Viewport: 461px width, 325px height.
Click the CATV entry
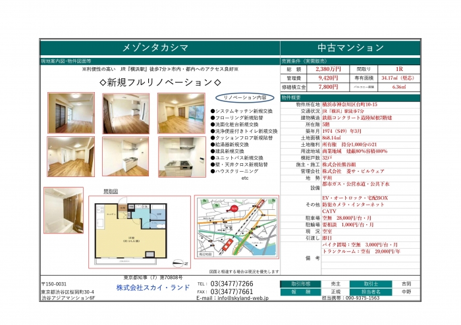click(329, 211)
